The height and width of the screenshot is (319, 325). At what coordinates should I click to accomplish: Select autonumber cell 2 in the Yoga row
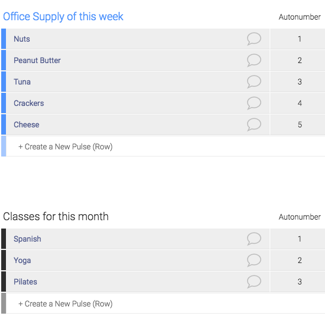pos(298,260)
